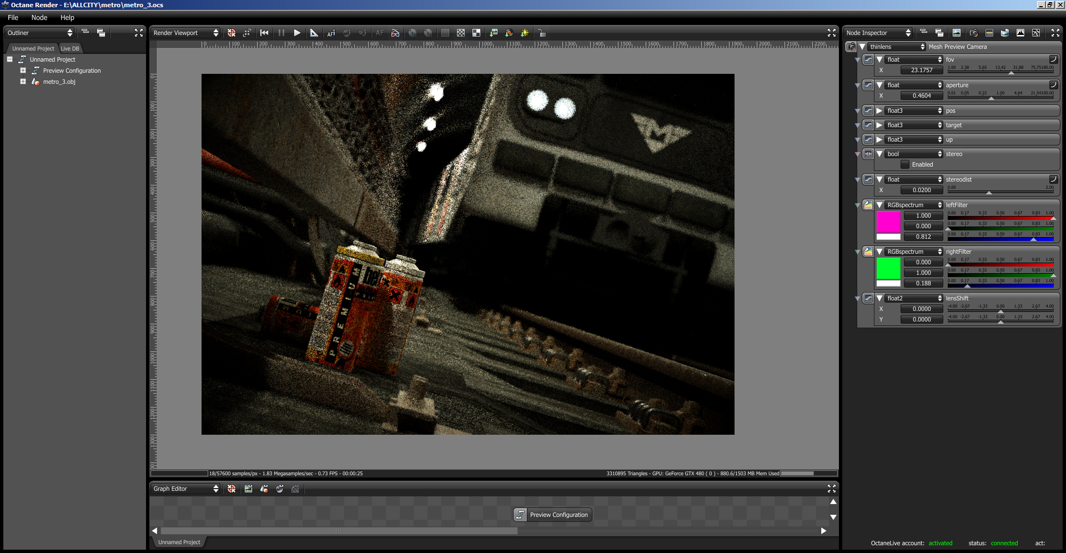Click the dark checkerboard background icon
Image resolution: width=1066 pixels, height=553 pixels.
point(445,33)
